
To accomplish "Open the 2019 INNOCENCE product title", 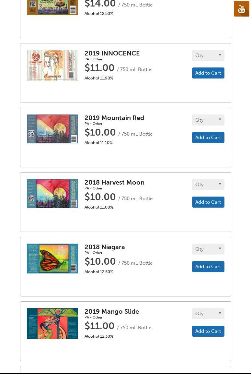I will tap(112, 54).
